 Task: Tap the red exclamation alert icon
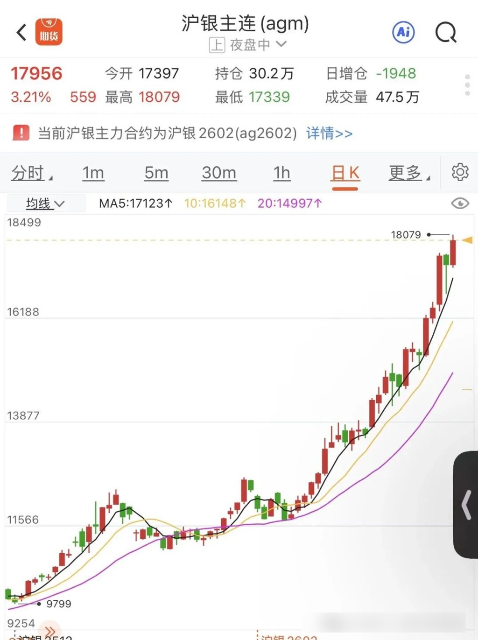tap(21, 133)
